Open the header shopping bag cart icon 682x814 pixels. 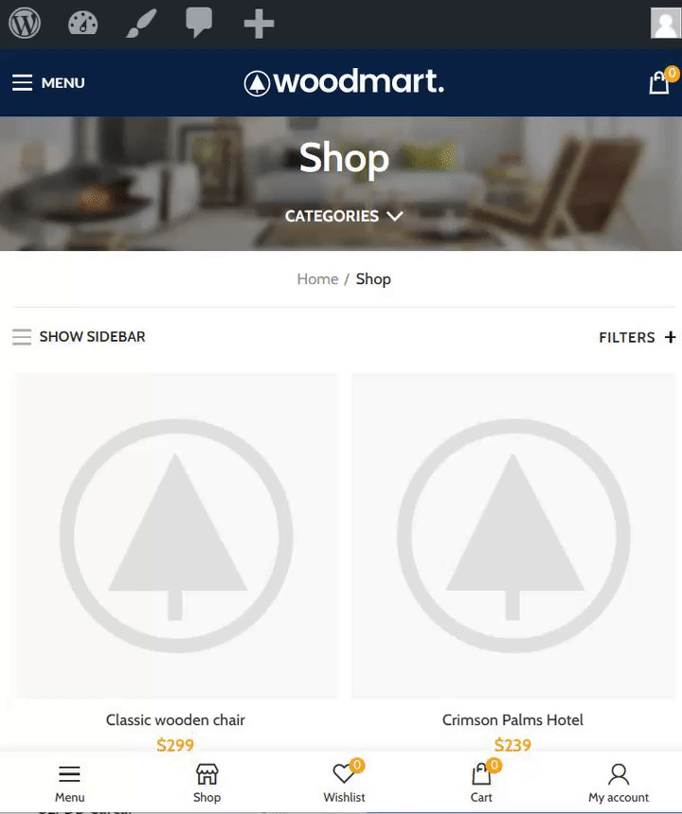[662, 81]
